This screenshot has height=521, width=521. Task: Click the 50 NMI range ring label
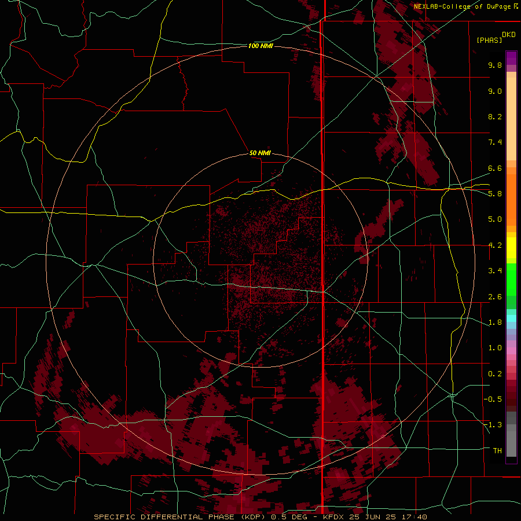point(260,153)
